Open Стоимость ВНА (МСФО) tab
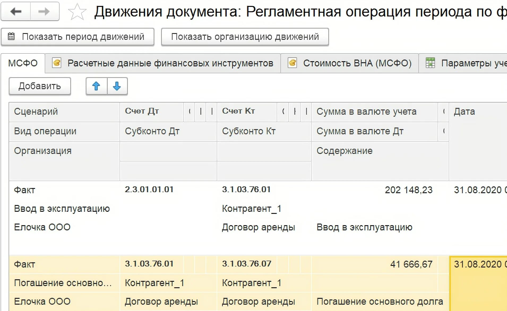This screenshot has height=311, width=507. (350, 63)
